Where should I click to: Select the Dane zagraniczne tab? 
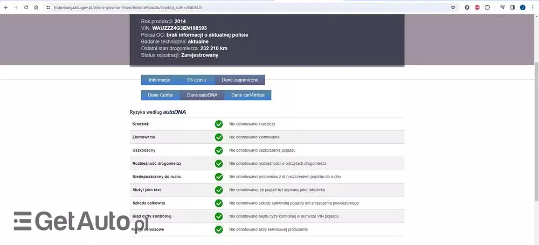[240, 80]
